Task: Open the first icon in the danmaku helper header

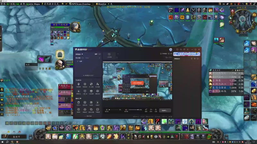Action: [191, 59]
